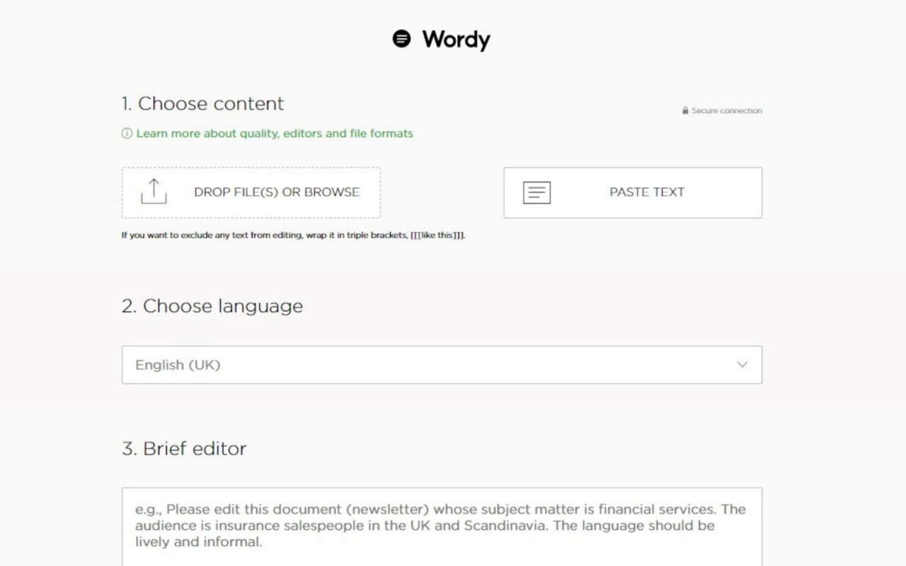Image resolution: width=906 pixels, height=566 pixels.
Task: Click the document lines icon for paste
Action: (537, 192)
